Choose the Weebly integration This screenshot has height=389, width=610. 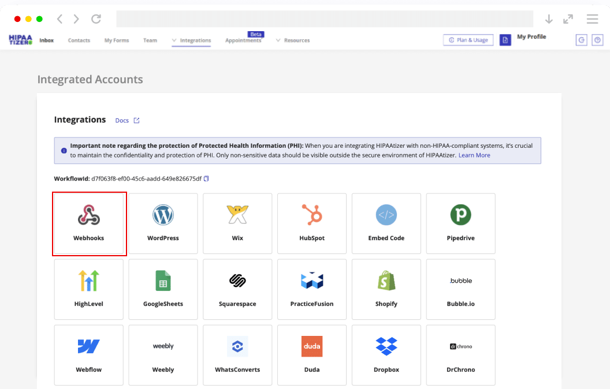(x=163, y=355)
